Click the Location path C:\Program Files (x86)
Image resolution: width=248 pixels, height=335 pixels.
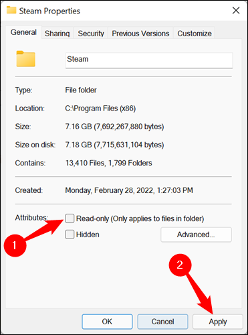(x=100, y=109)
